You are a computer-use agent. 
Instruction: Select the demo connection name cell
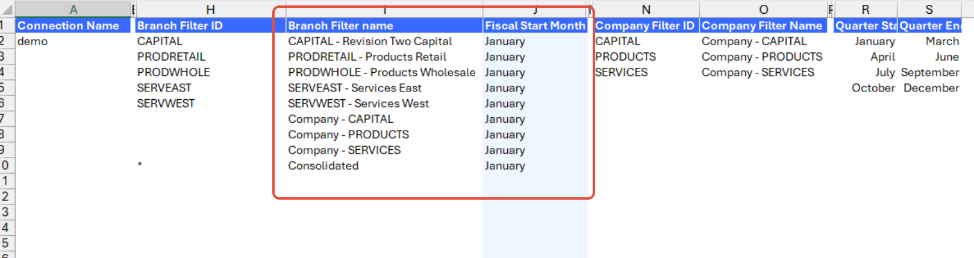[x=33, y=41]
